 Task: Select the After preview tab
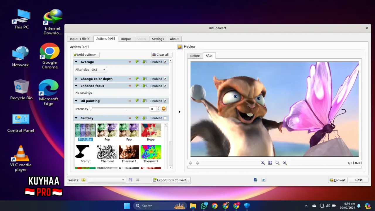209,55
